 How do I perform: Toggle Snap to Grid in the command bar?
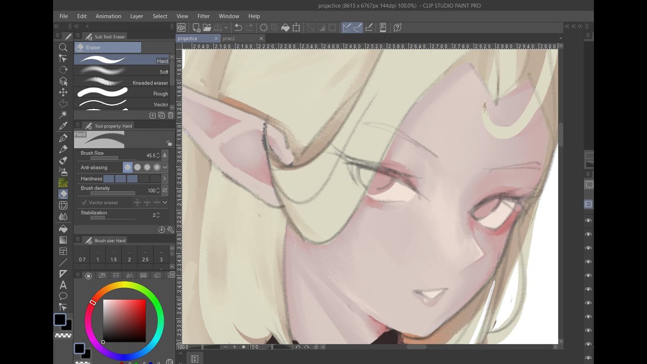(369, 28)
